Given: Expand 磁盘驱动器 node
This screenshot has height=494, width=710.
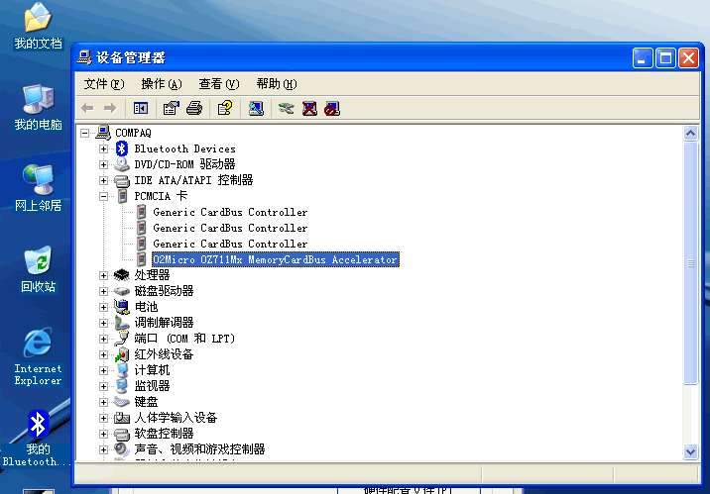Looking at the screenshot, I should (x=104, y=291).
